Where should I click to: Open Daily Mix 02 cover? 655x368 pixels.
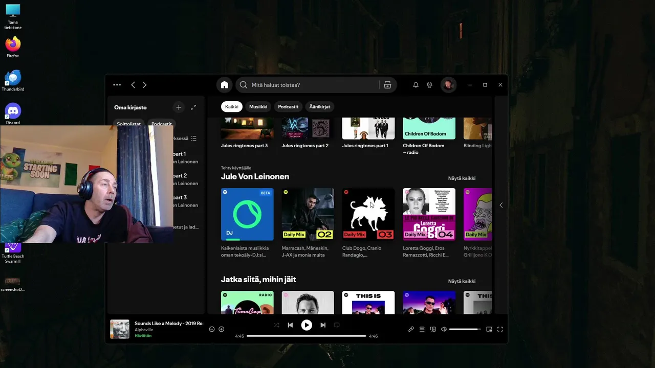[x=308, y=214]
